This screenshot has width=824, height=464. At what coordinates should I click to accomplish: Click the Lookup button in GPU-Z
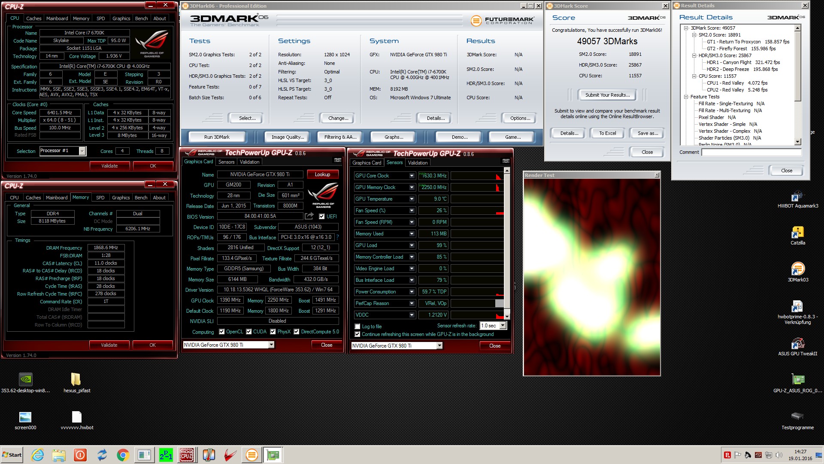point(322,174)
